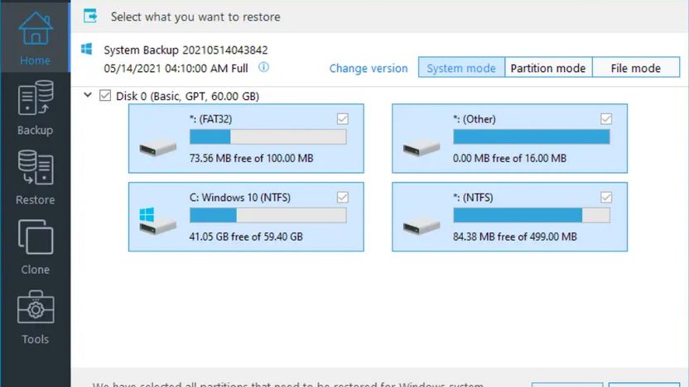Image resolution: width=689 pixels, height=387 pixels.
Task: Toggle the 499 MB NTFS partition checkbox
Action: click(x=606, y=198)
